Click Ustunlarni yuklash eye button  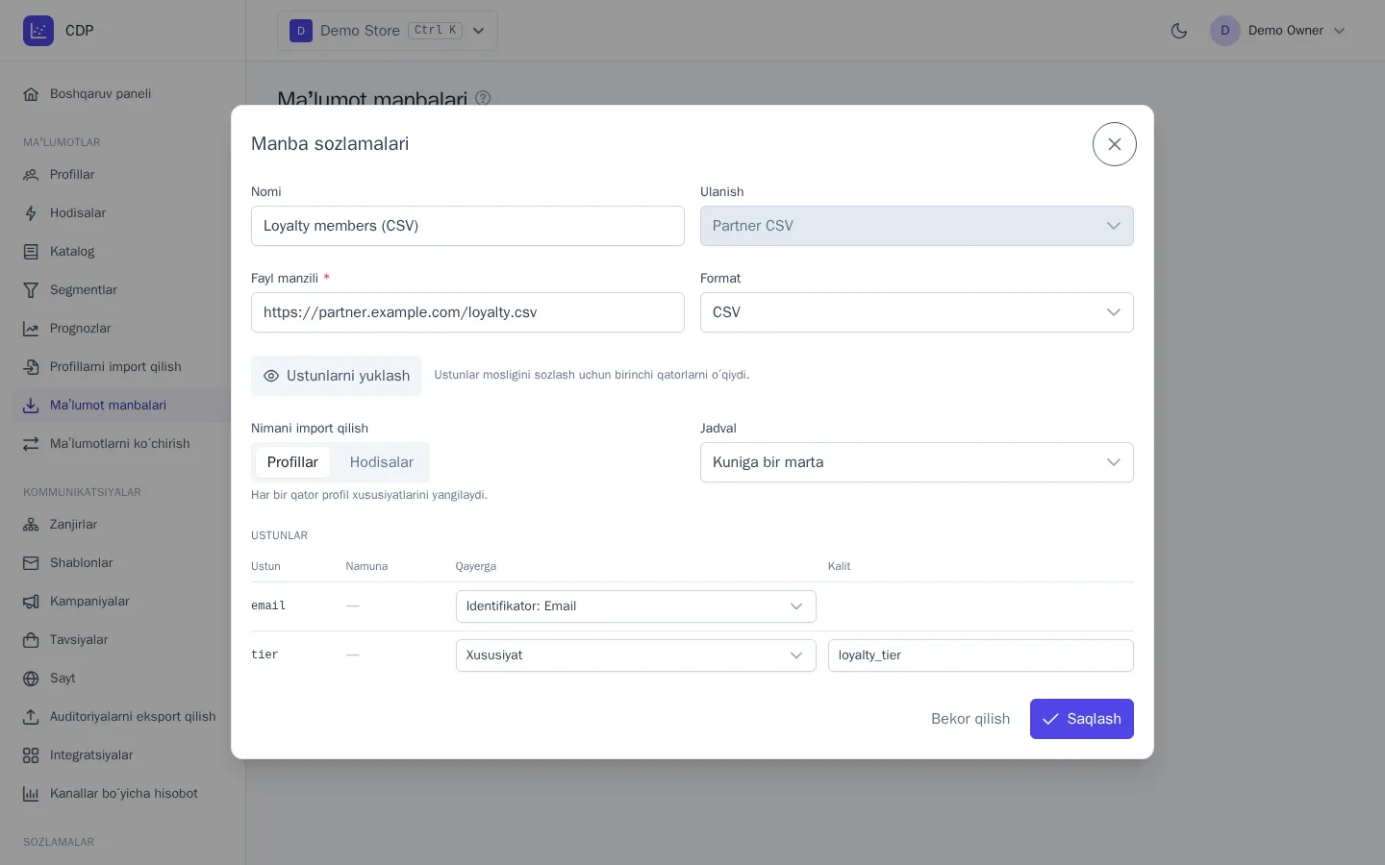[x=337, y=376]
